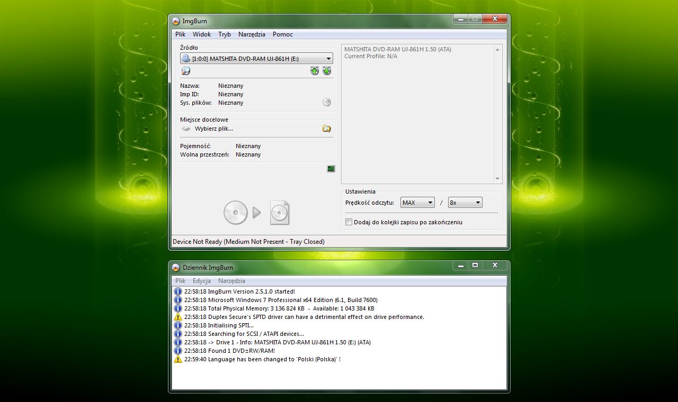Open Plik menu in Dziennik ImgBurn window
This screenshot has width=678, height=402.
tap(181, 281)
